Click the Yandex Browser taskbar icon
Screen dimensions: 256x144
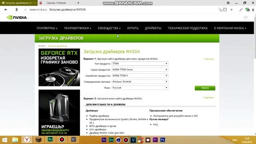coord(27,140)
